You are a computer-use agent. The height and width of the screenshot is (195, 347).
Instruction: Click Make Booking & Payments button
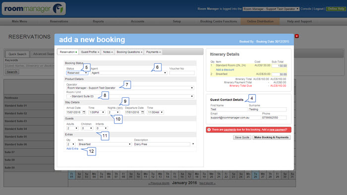(271, 138)
